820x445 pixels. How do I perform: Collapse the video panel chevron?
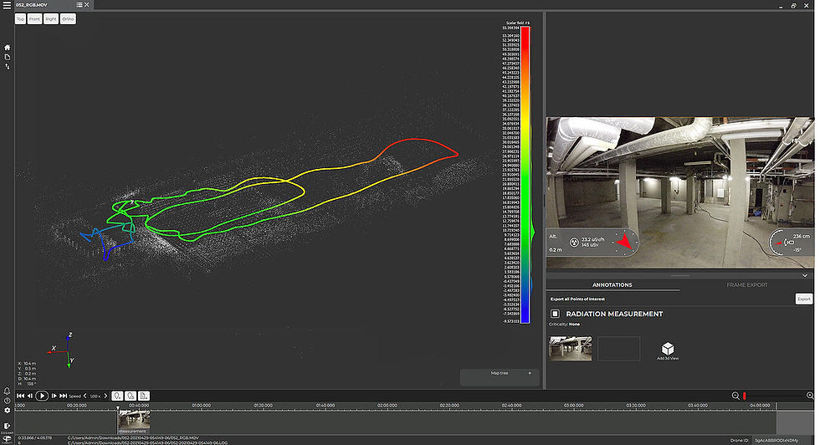pyautogui.click(x=805, y=275)
